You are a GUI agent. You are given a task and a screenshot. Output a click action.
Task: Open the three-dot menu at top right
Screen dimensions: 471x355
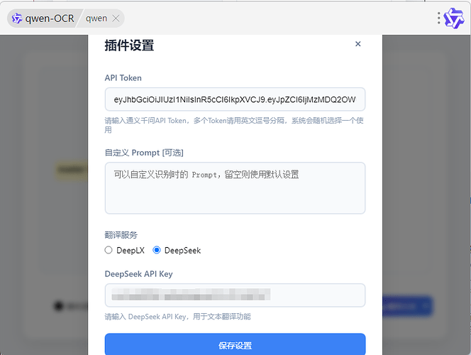coord(438,18)
